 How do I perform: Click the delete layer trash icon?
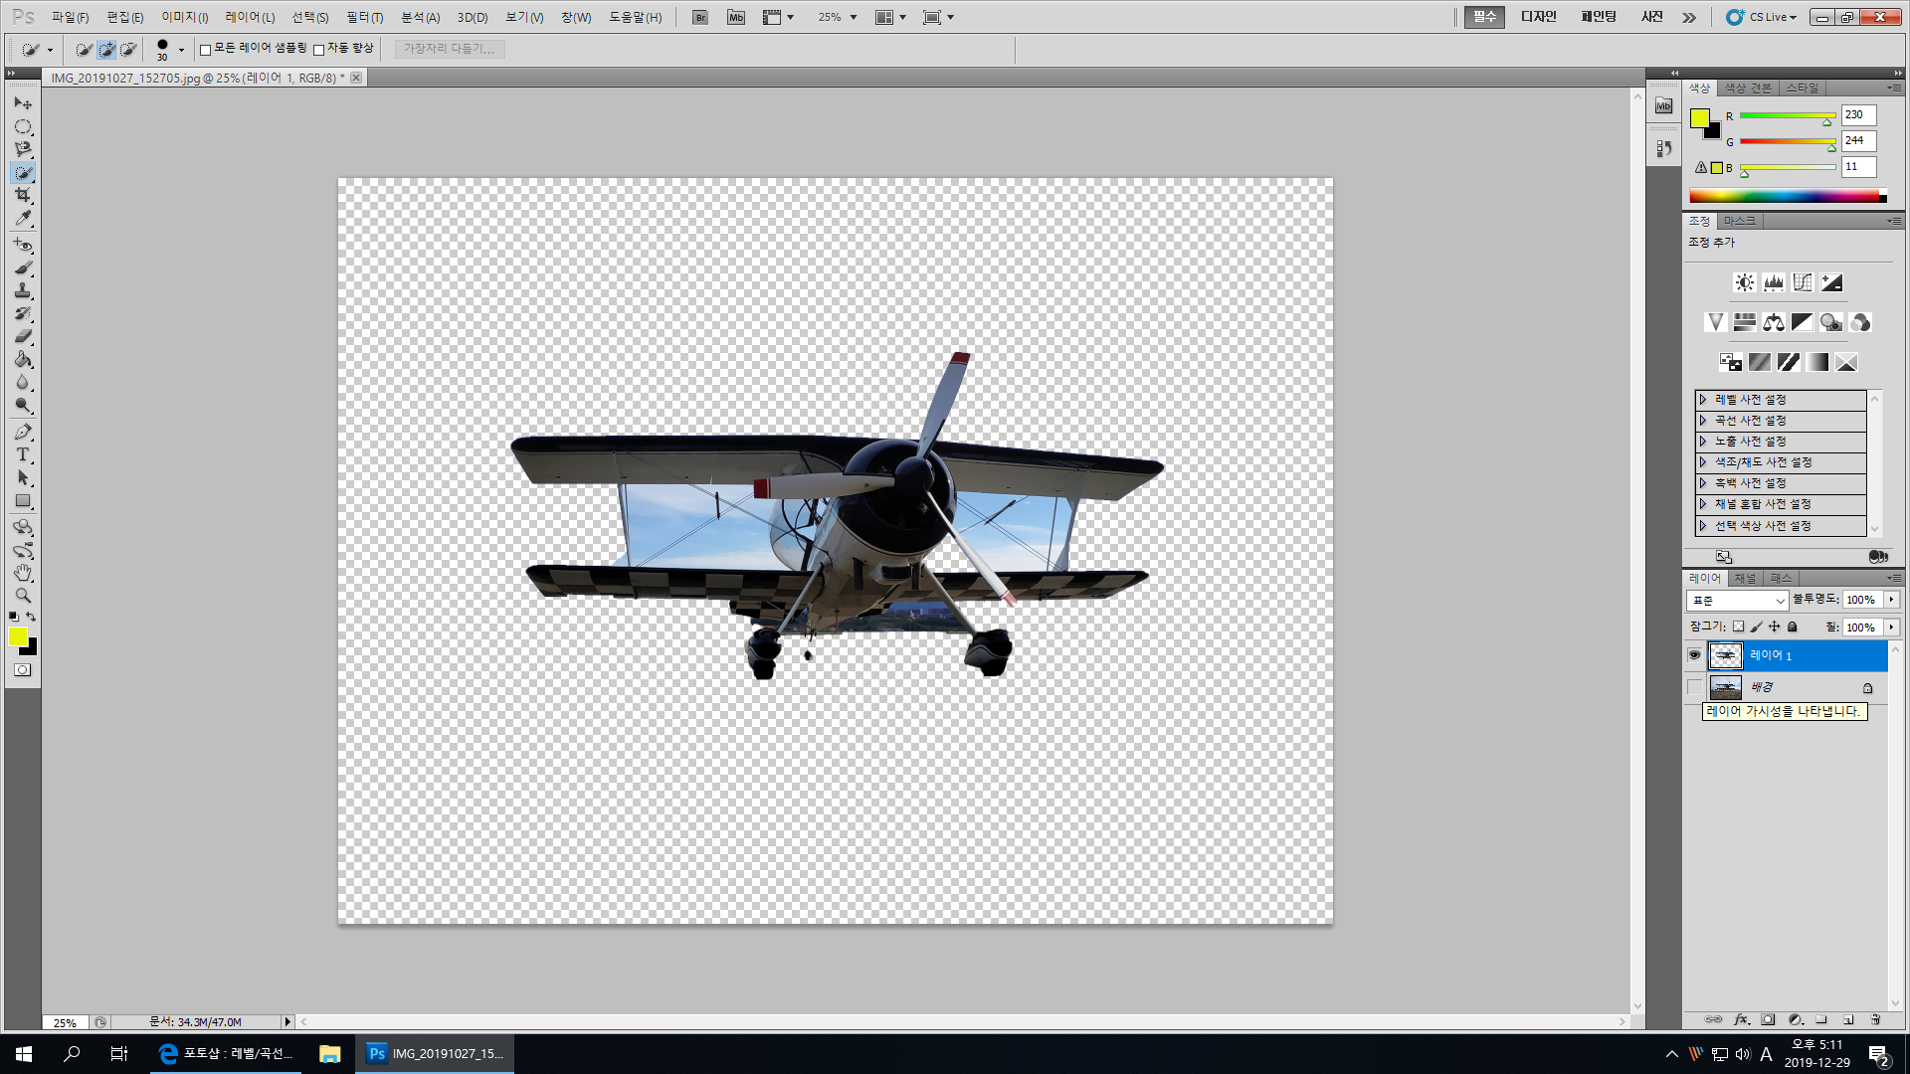click(1875, 1019)
